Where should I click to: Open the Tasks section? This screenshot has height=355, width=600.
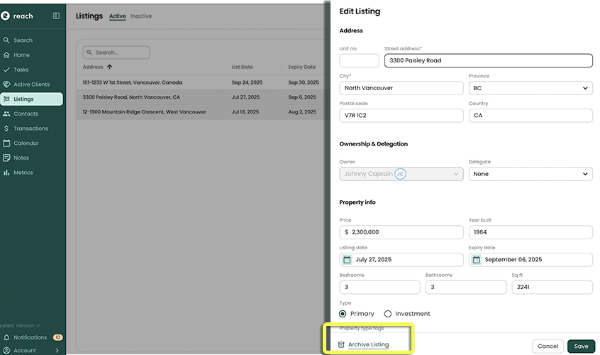(21, 70)
